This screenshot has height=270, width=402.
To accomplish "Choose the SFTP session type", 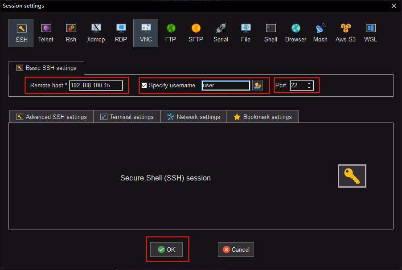I will tap(196, 33).
